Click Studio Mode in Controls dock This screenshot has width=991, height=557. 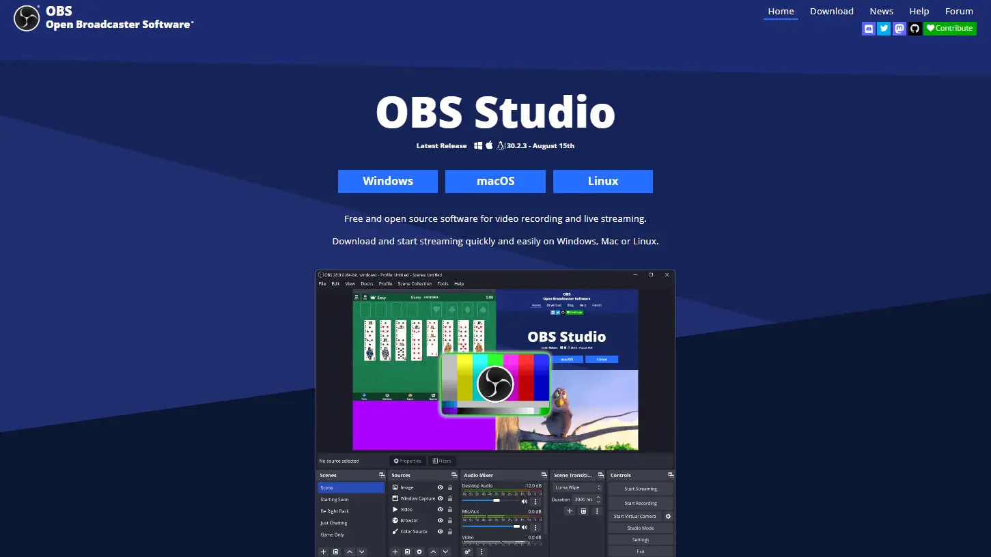(x=641, y=528)
